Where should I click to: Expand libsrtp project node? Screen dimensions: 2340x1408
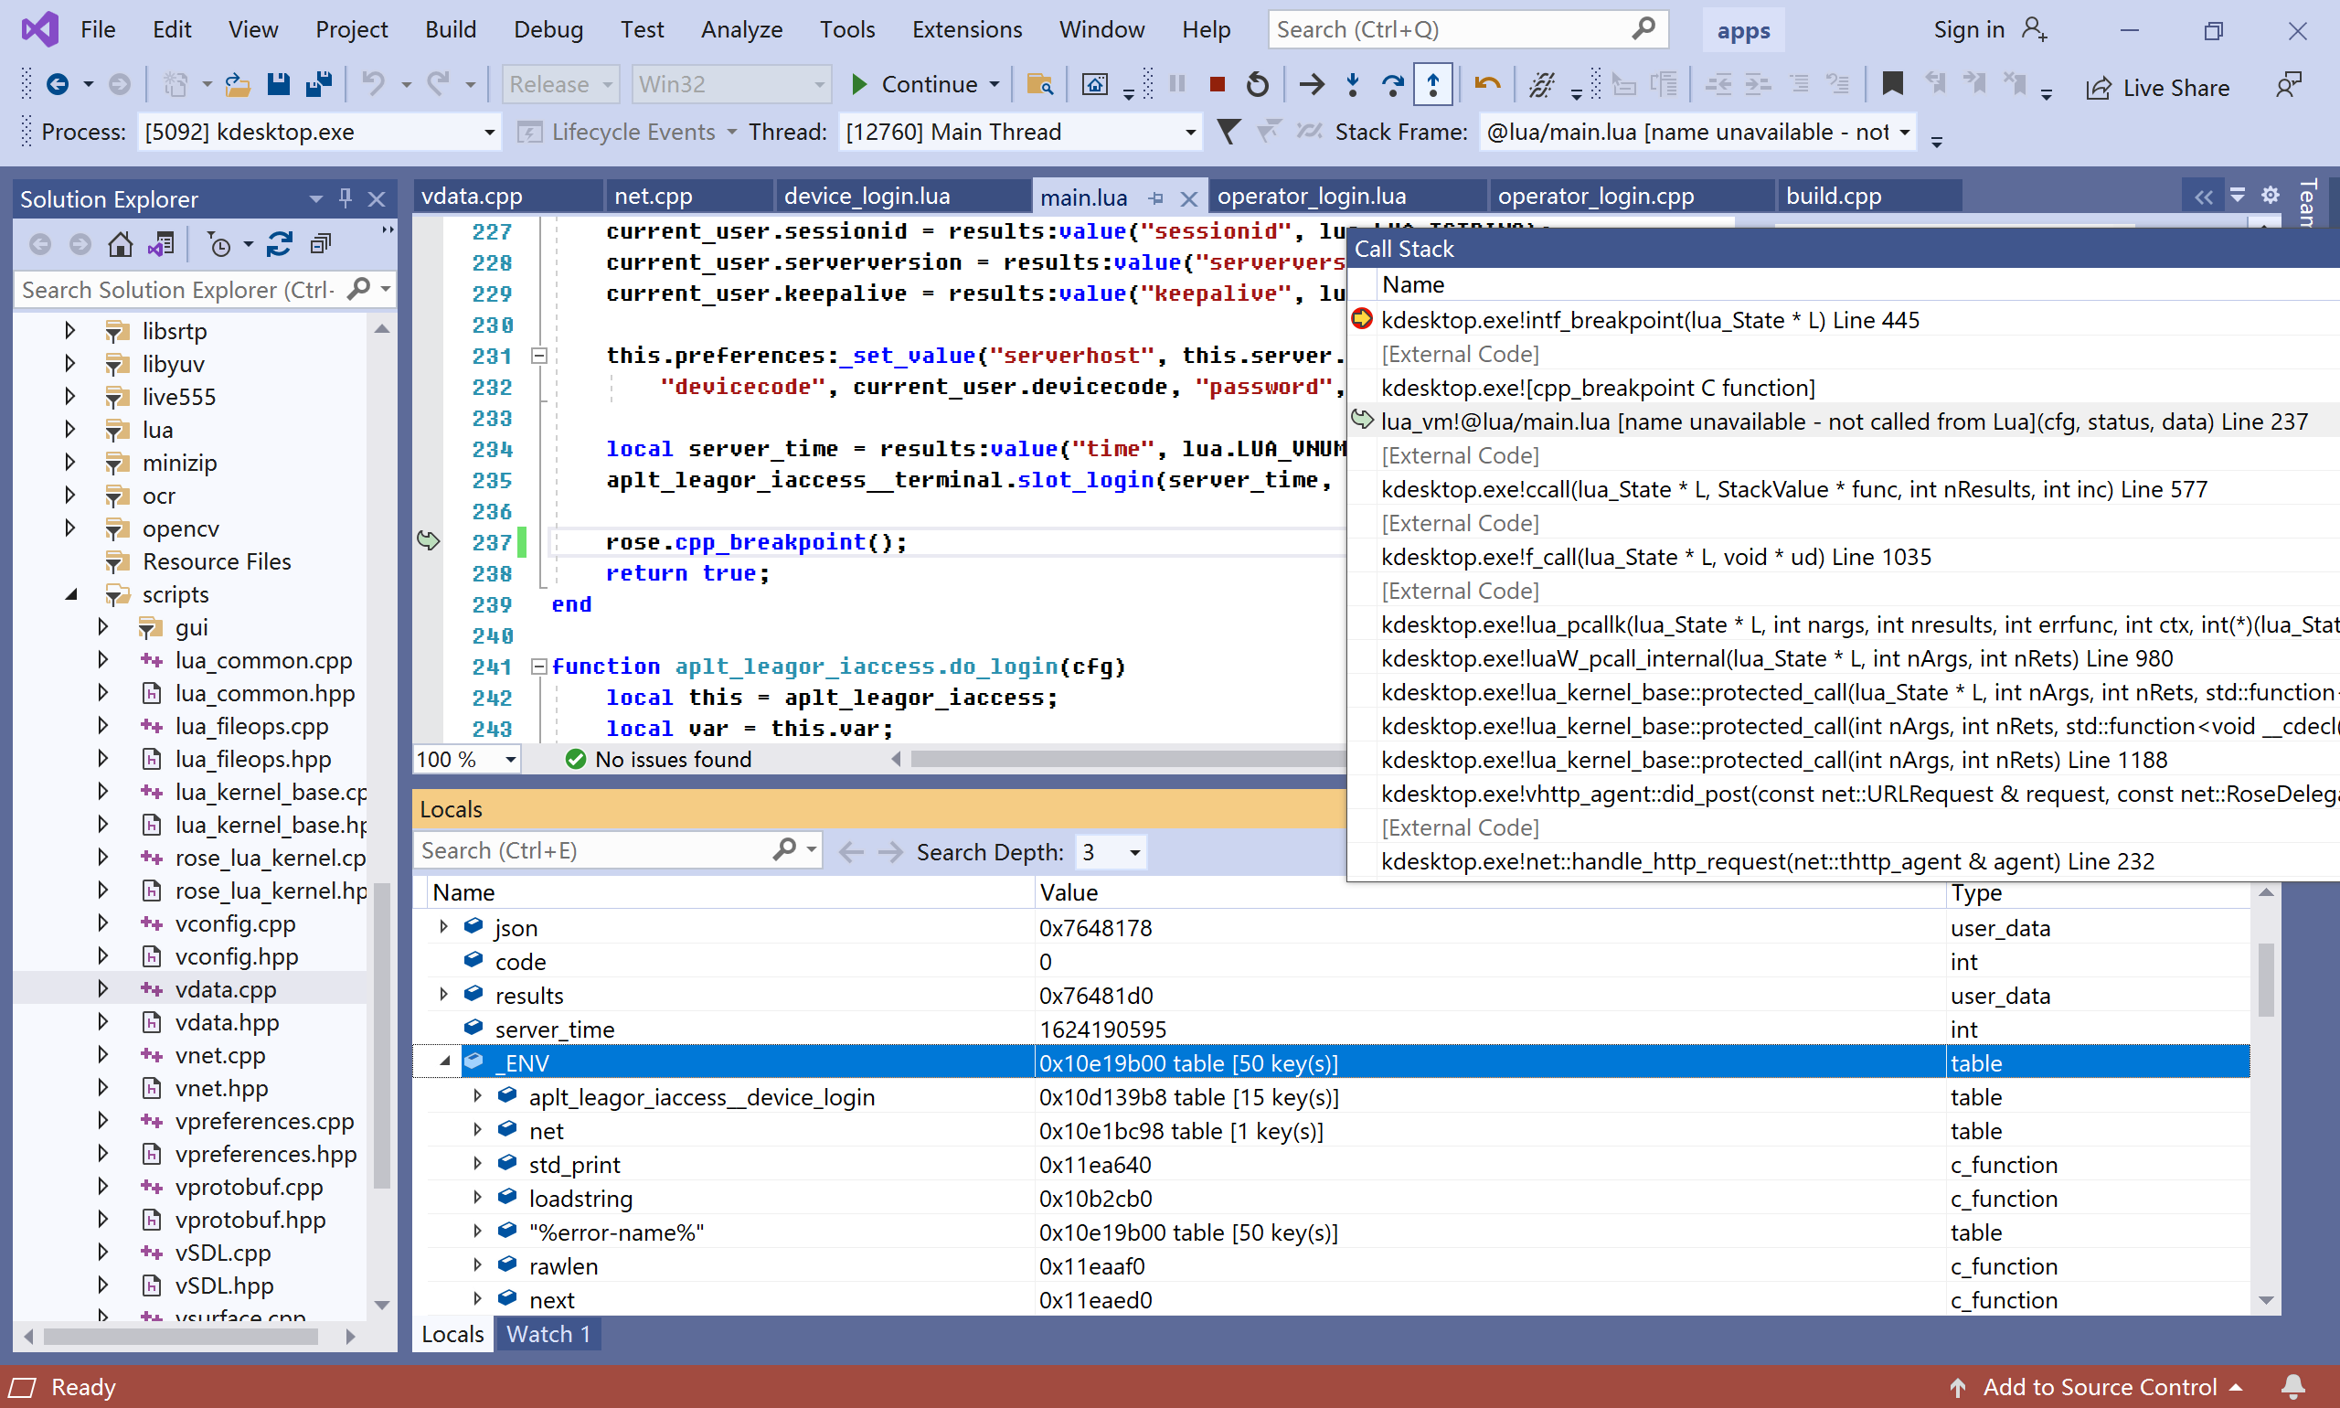pyautogui.click(x=69, y=330)
